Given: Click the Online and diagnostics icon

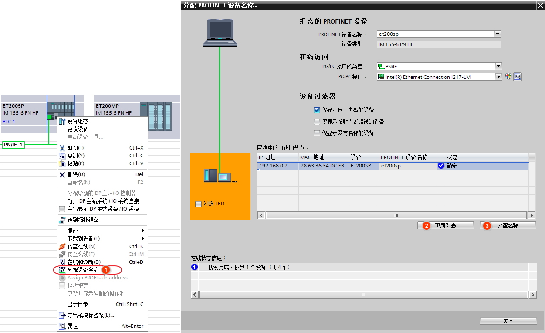Looking at the screenshot, I should (x=62, y=262).
